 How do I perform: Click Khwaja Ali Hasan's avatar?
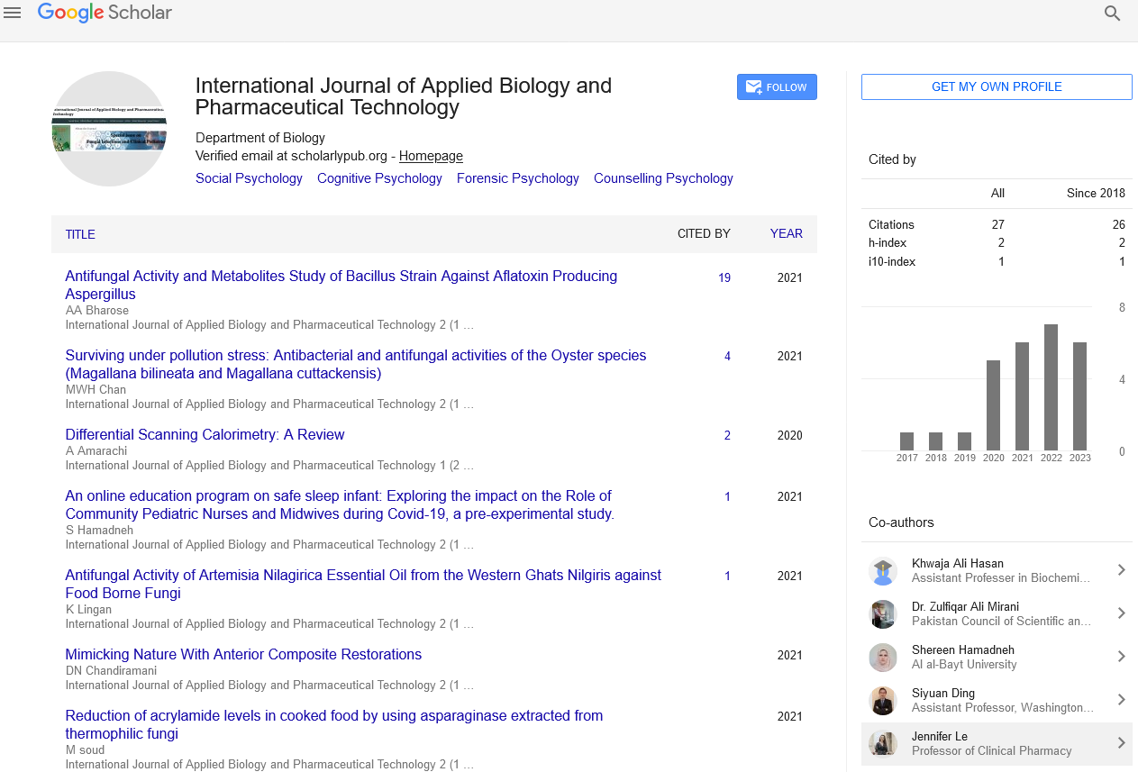pos(882,571)
